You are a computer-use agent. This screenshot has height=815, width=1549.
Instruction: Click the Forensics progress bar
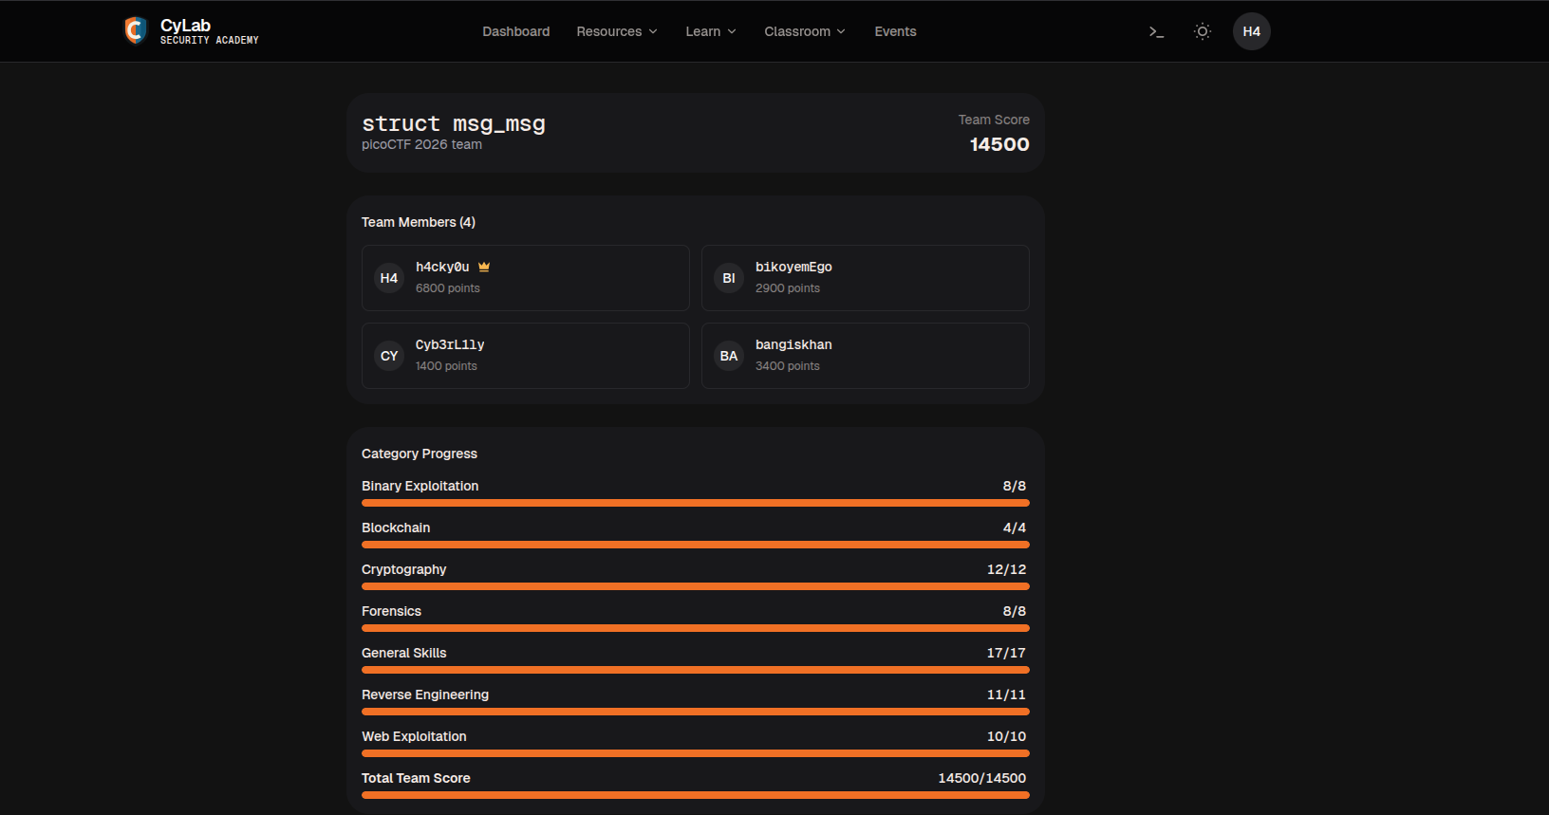(696, 628)
